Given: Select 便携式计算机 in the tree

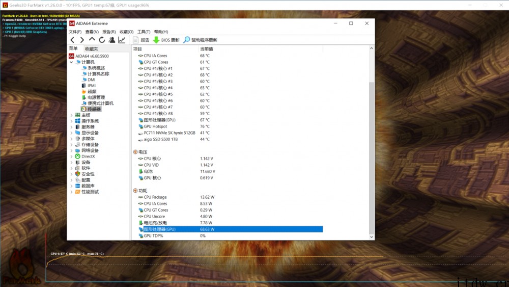Looking at the screenshot, I should pyautogui.click(x=97, y=103).
